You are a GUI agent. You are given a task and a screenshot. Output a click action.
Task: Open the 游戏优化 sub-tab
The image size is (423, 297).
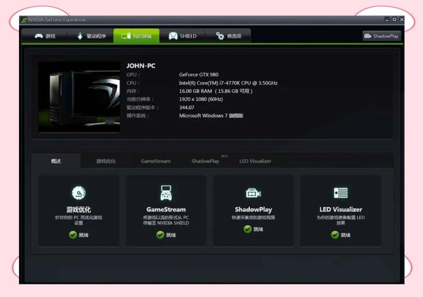(x=106, y=161)
